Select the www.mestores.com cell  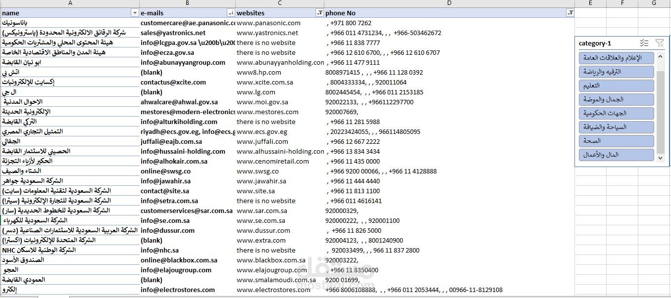point(280,112)
